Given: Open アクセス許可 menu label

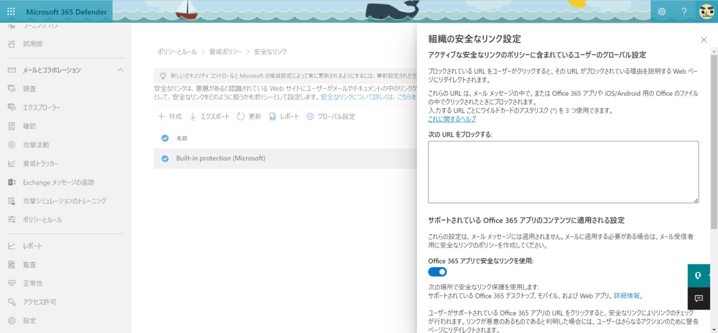Looking at the screenshot, I should (x=39, y=302).
